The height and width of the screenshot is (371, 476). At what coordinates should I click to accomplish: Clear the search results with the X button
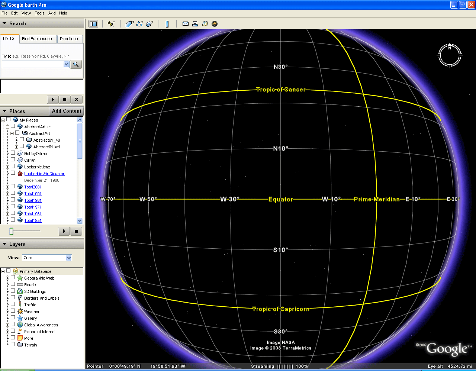(77, 100)
